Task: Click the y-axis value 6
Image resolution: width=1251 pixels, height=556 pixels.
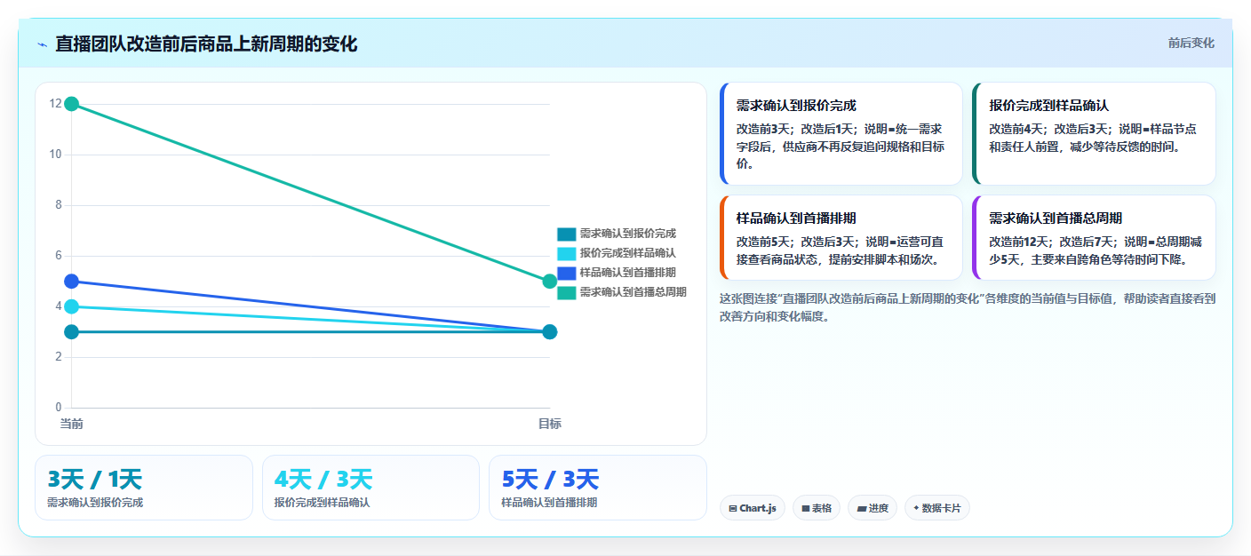Action: pos(59,256)
